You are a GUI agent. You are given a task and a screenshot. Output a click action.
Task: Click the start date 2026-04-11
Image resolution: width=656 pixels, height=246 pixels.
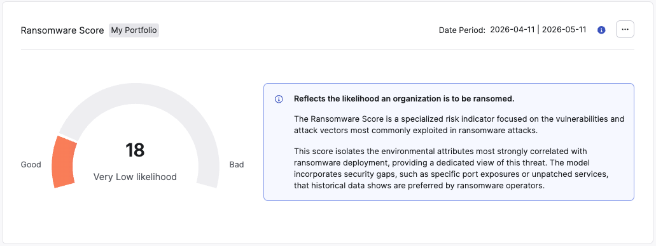[x=512, y=30]
